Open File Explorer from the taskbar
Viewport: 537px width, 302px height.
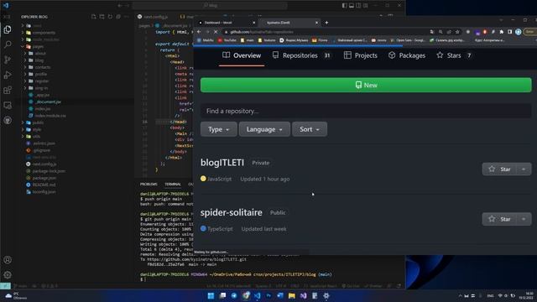click(291, 295)
